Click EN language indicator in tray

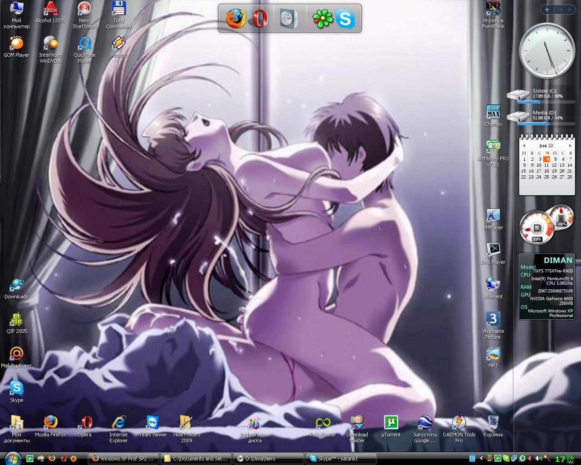472,459
